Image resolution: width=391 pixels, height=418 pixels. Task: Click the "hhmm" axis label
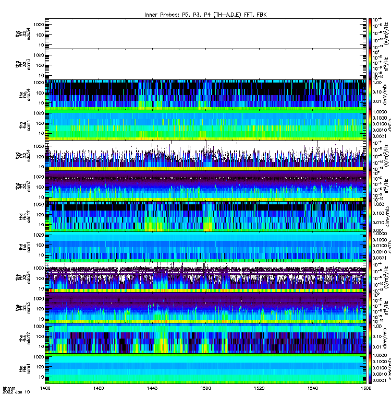tap(9, 388)
